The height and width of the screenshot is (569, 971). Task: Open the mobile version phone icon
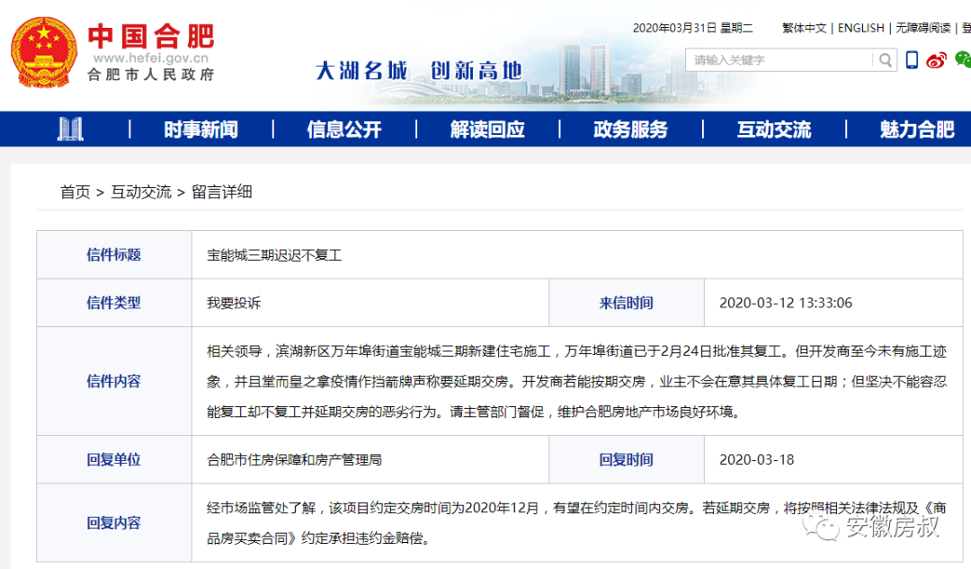912,60
